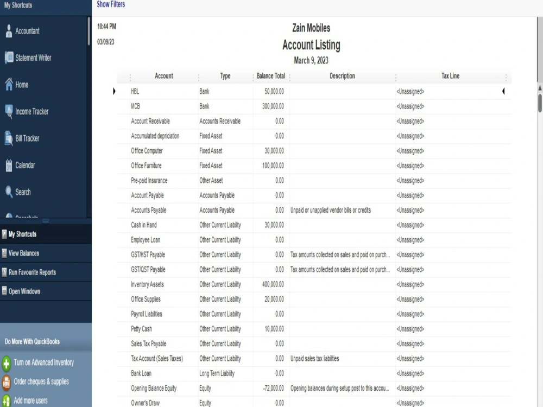The height and width of the screenshot is (407, 543).
Task: Click the Show Filters link
Action: (x=110, y=4)
